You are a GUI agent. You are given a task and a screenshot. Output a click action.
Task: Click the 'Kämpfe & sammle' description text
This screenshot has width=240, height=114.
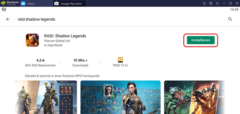tap(62, 76)
